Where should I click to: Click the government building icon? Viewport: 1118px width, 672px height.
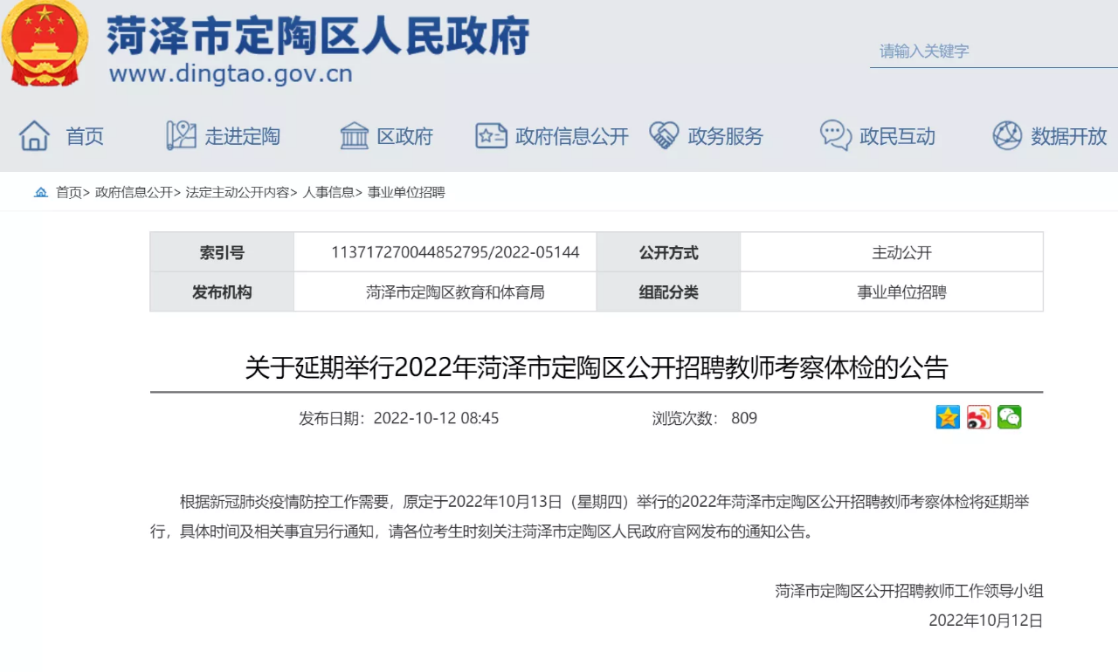pos(354,136)
